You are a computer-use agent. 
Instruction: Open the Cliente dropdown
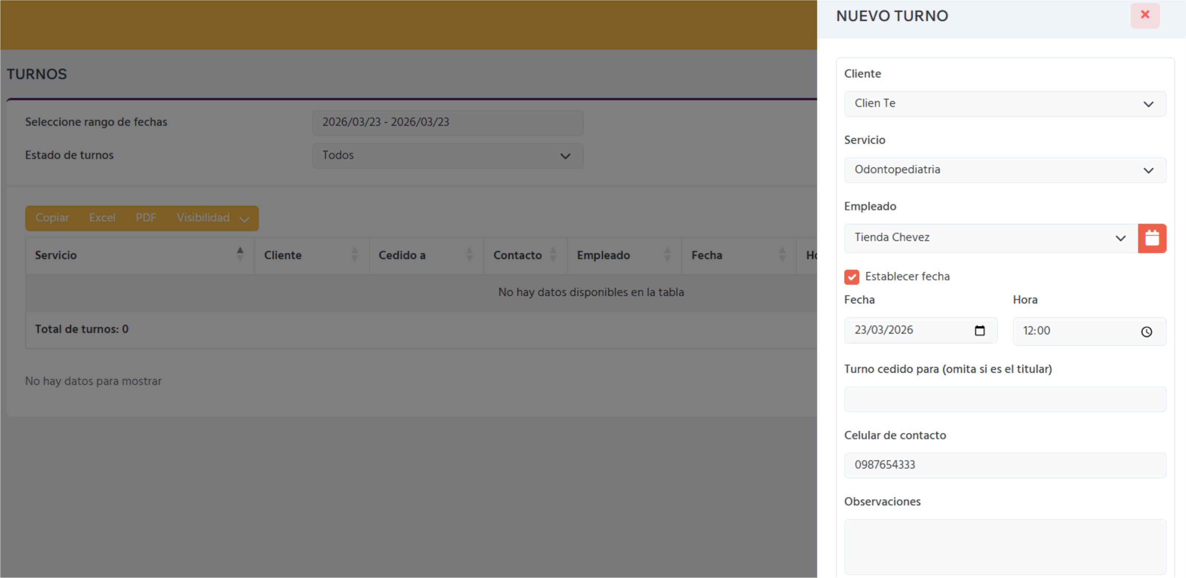pos(1005,104)
